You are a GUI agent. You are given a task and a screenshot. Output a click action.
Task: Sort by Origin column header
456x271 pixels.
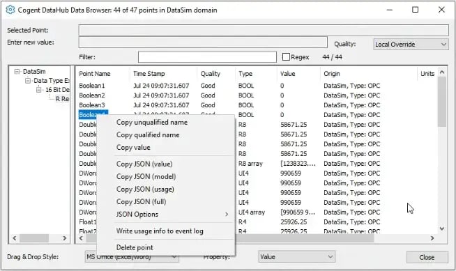coord(331,74)
